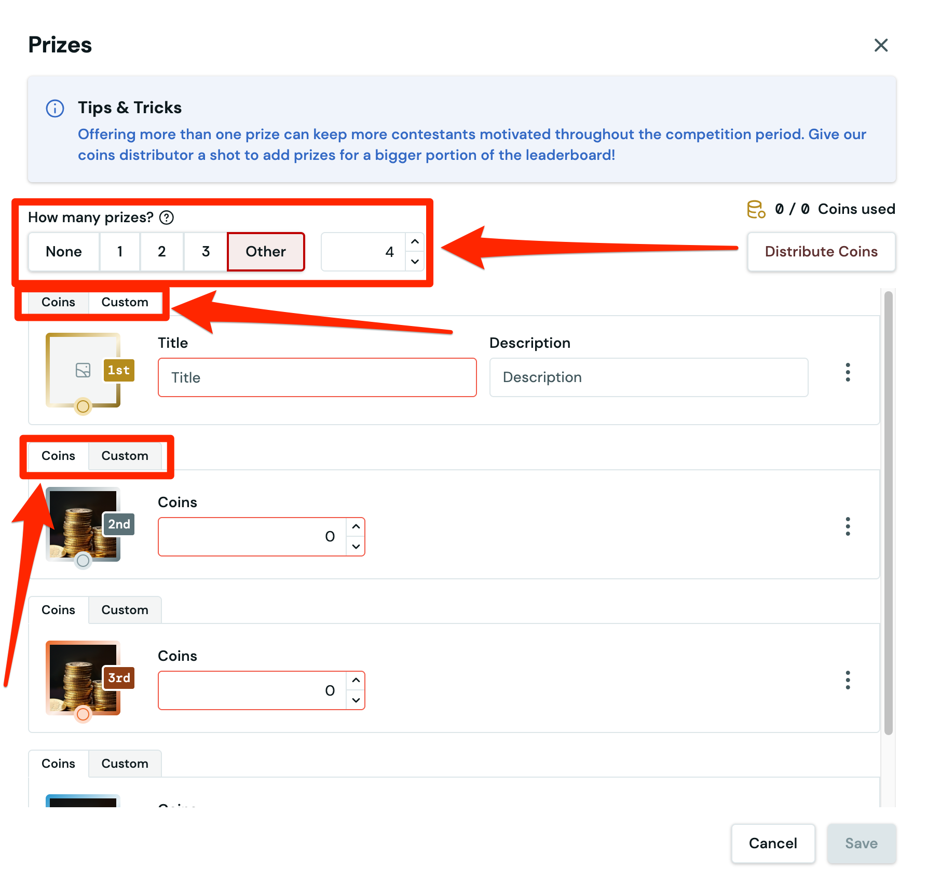Click the Distribute Coins button
927x896 pixels.
coord(821,252)
